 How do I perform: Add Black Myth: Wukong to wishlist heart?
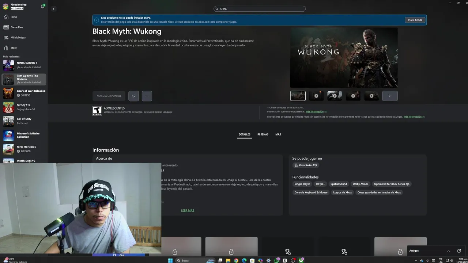point(133,96)
